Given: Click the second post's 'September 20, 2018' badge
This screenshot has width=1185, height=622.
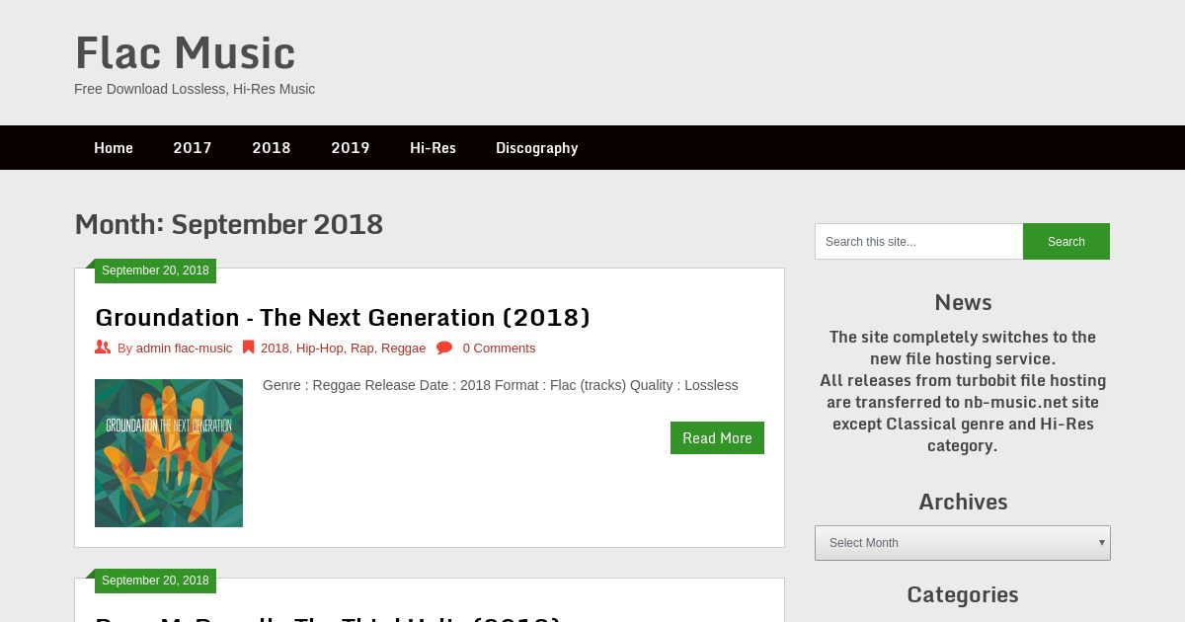Looking at the screenshot, I should 155,581.
